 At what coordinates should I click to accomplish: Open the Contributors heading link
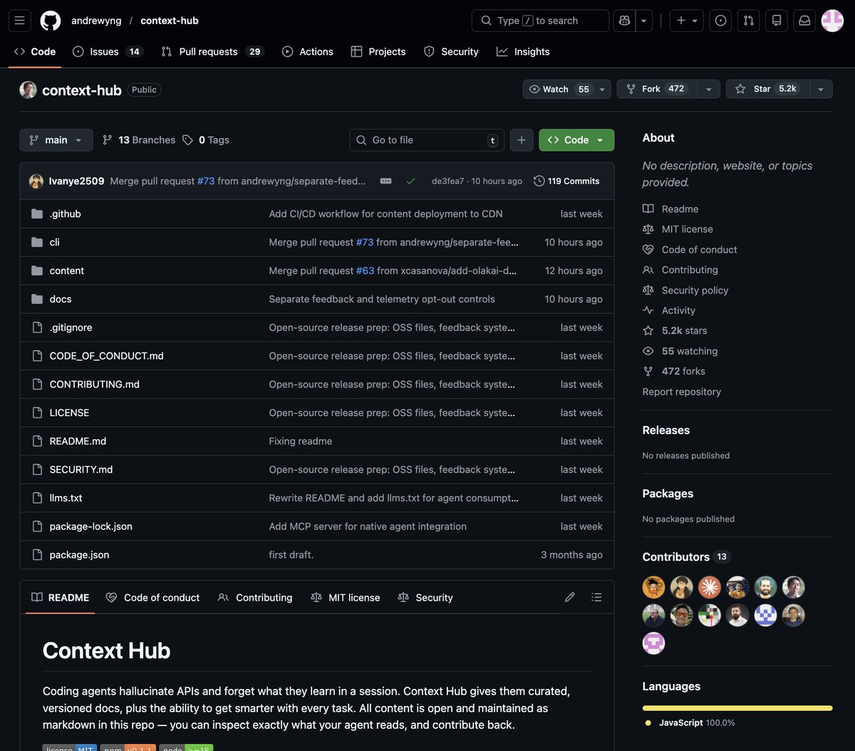point(685,556)
